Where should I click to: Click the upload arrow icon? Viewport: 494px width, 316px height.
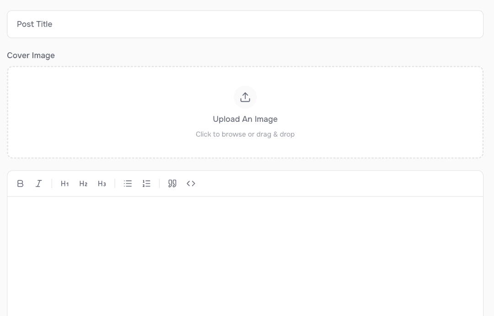[245, 97]
